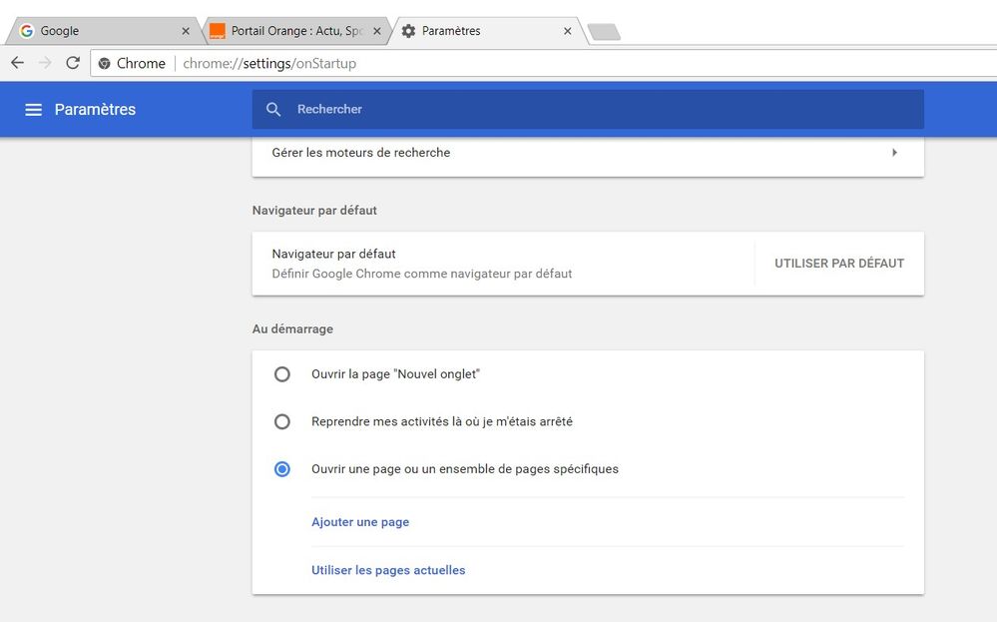The height and width of the screenshot is (622, 997).
Task: Select 'Ouvrir une page ou un ensemble de pages' option
Action: 282,469
